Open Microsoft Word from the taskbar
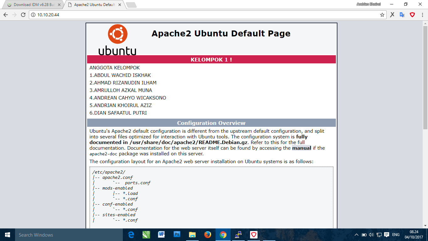428x241 pixels. [x=162, y=235]
